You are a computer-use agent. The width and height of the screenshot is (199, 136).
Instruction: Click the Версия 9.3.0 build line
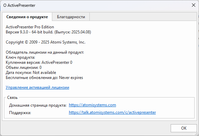pos(48,32)
